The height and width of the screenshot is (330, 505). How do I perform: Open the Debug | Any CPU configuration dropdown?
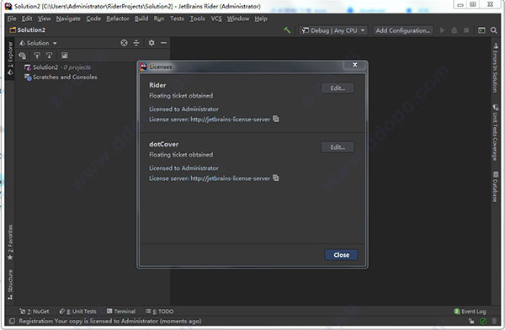(x=333, y=30)
